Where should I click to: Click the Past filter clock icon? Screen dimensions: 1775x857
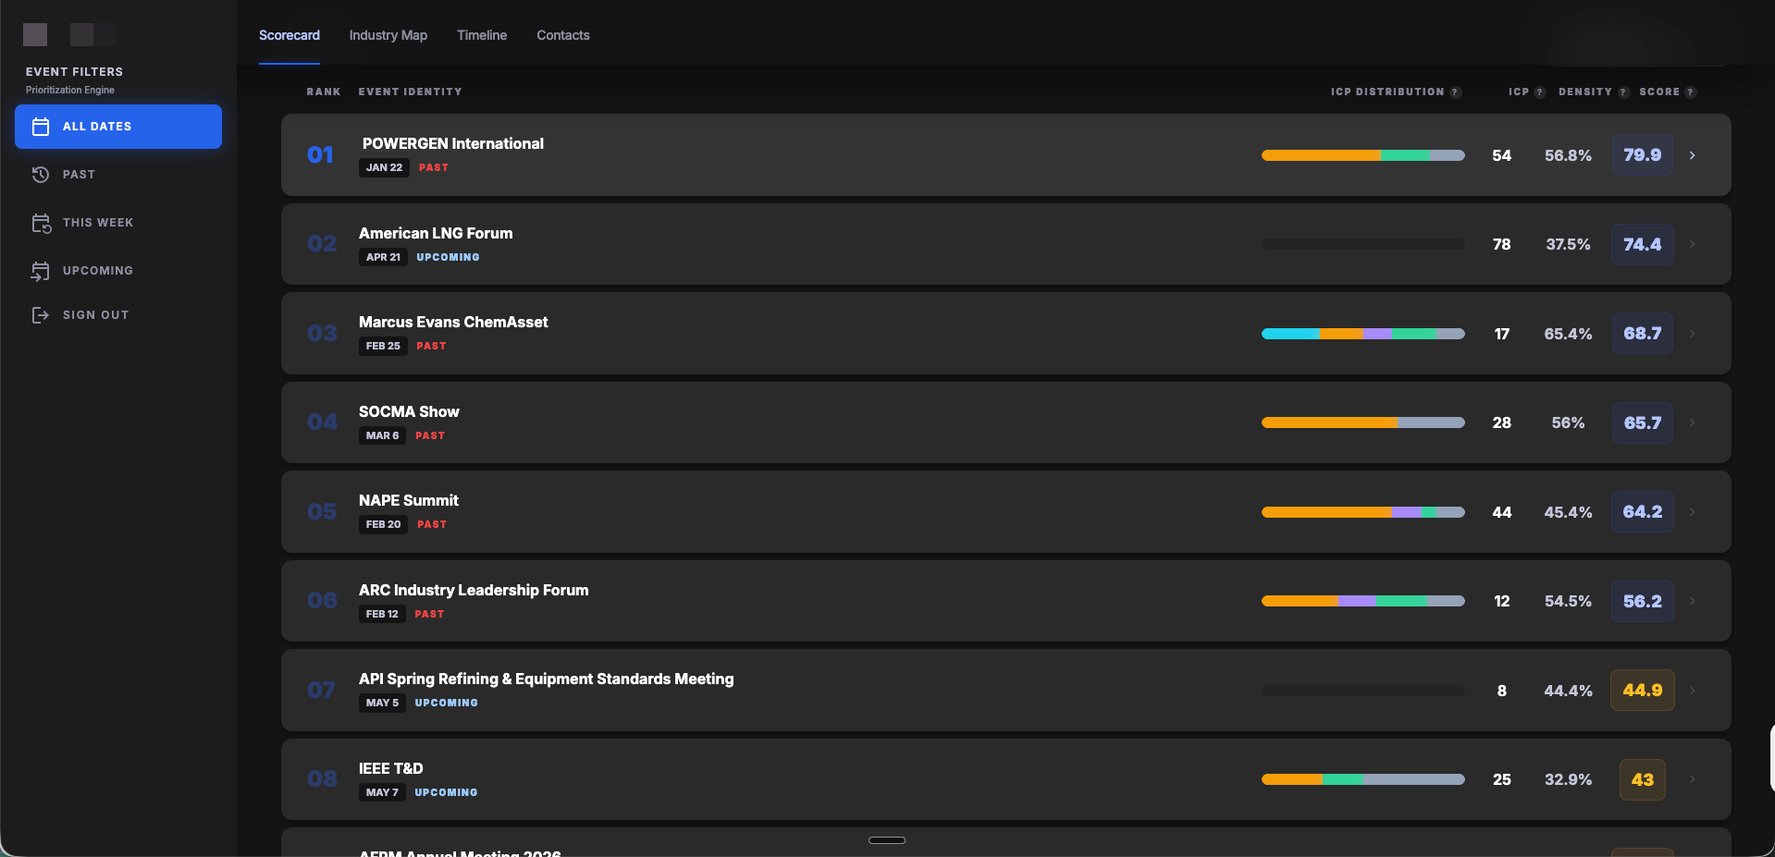(x=40, y=175)
